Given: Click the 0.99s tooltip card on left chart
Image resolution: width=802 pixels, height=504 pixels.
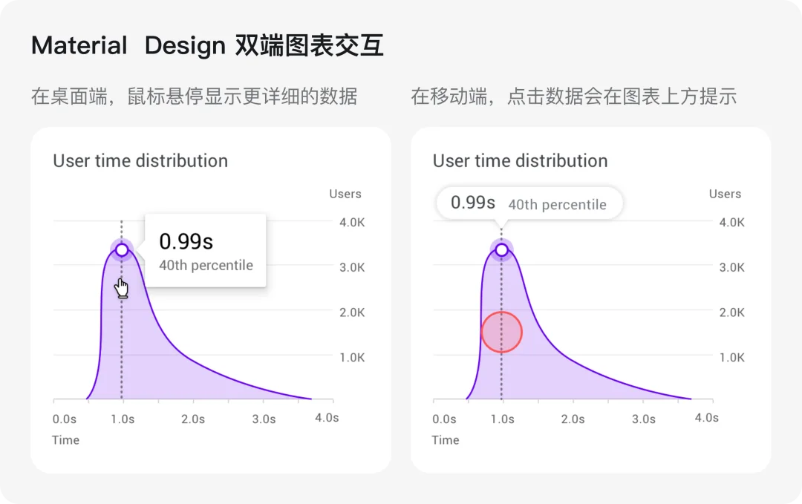Looking at the screenshot, I should pos(206,250).
